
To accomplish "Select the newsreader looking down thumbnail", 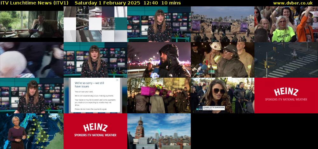I will click(x=31, y=96).
